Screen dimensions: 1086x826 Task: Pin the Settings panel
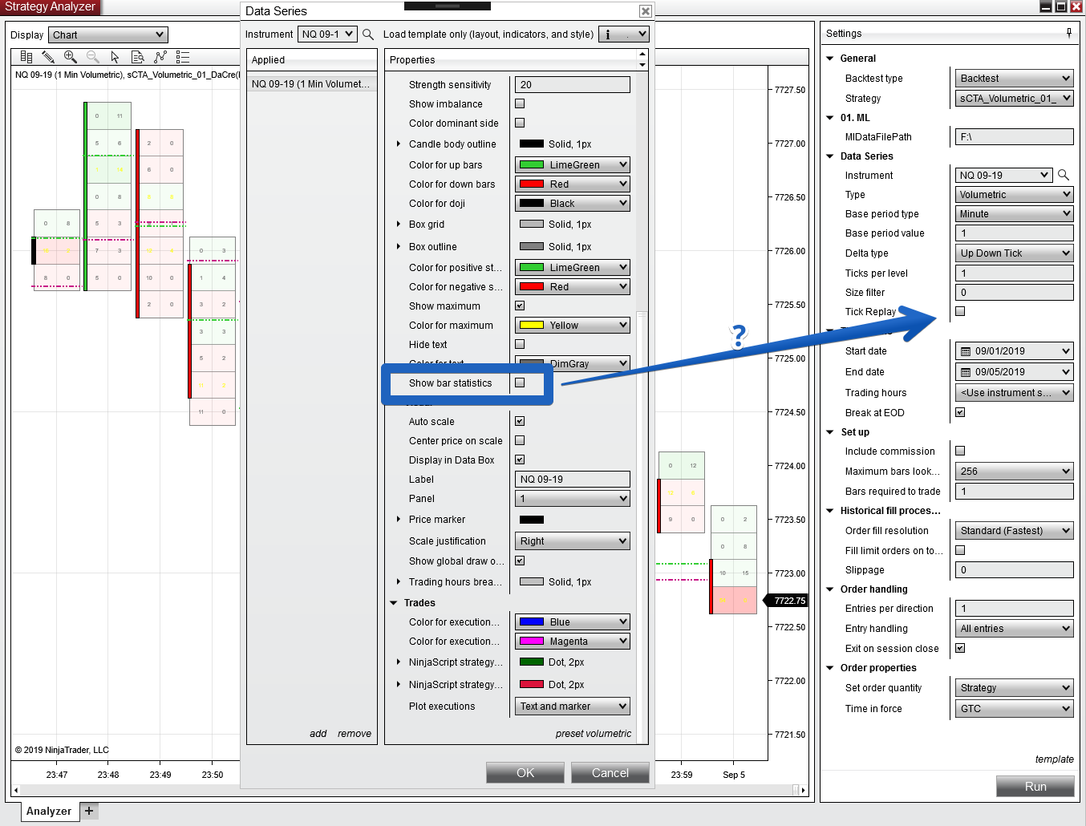point(1069,33)
